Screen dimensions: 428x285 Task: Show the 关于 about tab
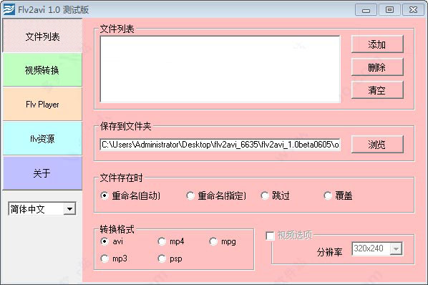pyautogui.click(x=42, y=173)
